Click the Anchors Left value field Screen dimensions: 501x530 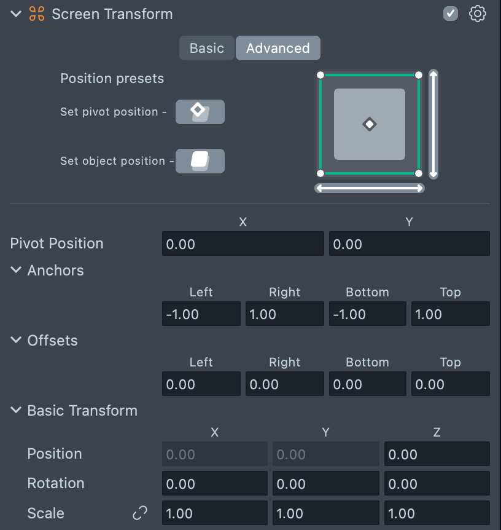[201, 314]
